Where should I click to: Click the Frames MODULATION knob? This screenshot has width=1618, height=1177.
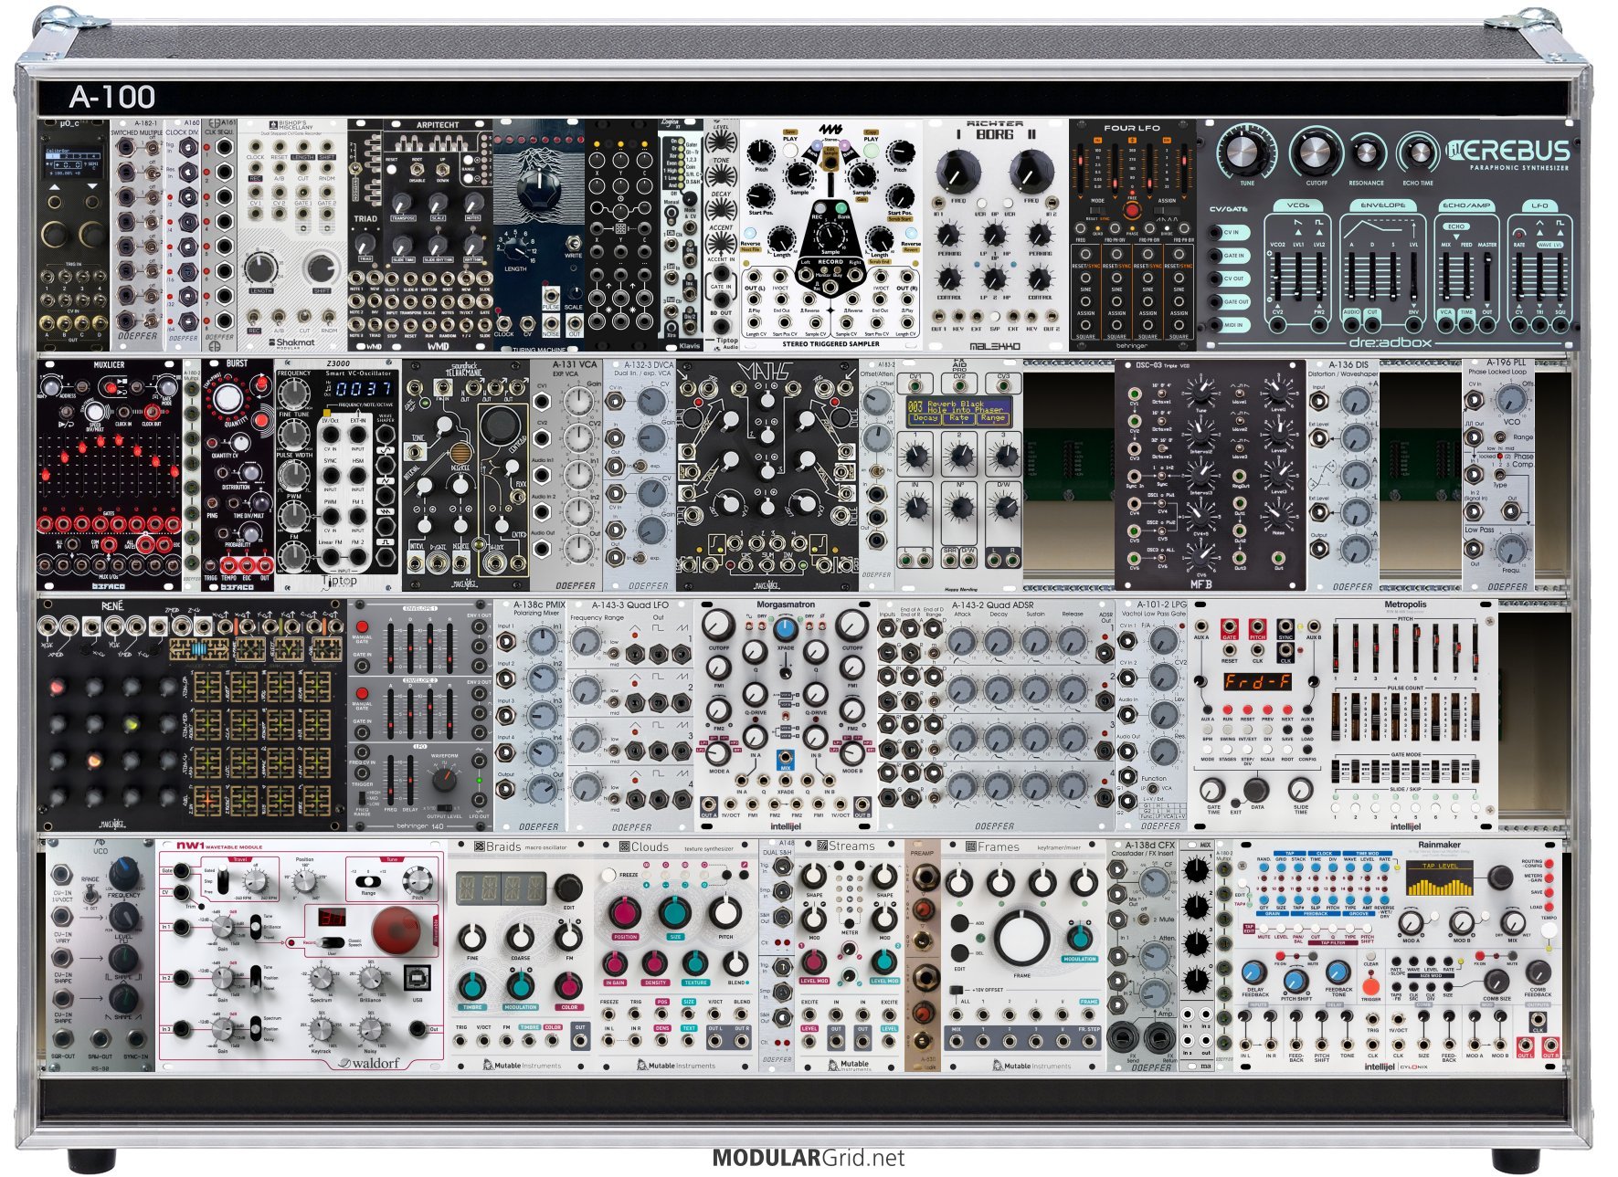point(1080,939)
